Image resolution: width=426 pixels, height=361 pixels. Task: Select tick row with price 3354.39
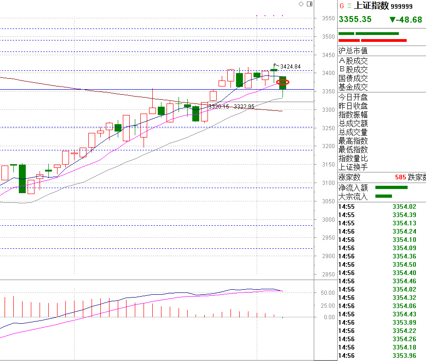pyautogui.click(x=382, y=215)
